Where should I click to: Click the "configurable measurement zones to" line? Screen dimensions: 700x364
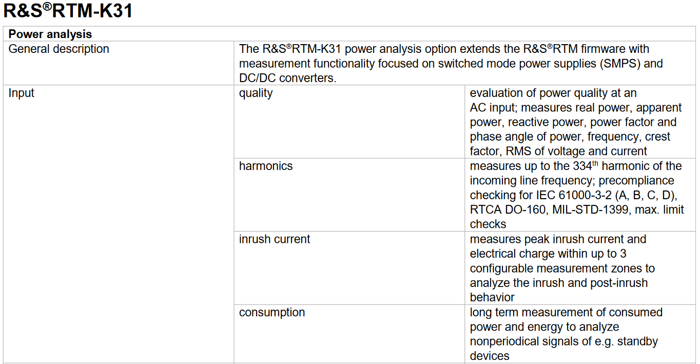pyautogui.click(x=562, y=269)
